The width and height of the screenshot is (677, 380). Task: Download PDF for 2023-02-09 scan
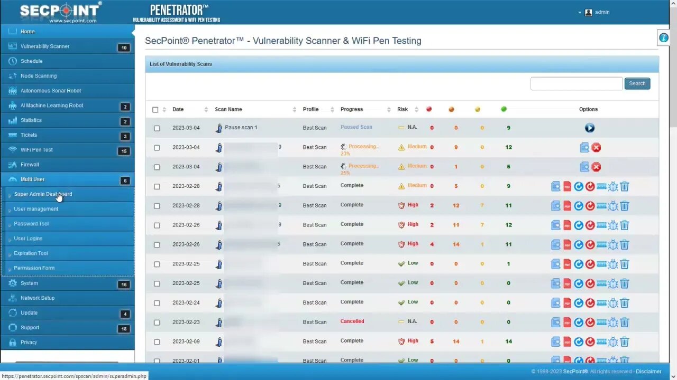click(568, 342)
